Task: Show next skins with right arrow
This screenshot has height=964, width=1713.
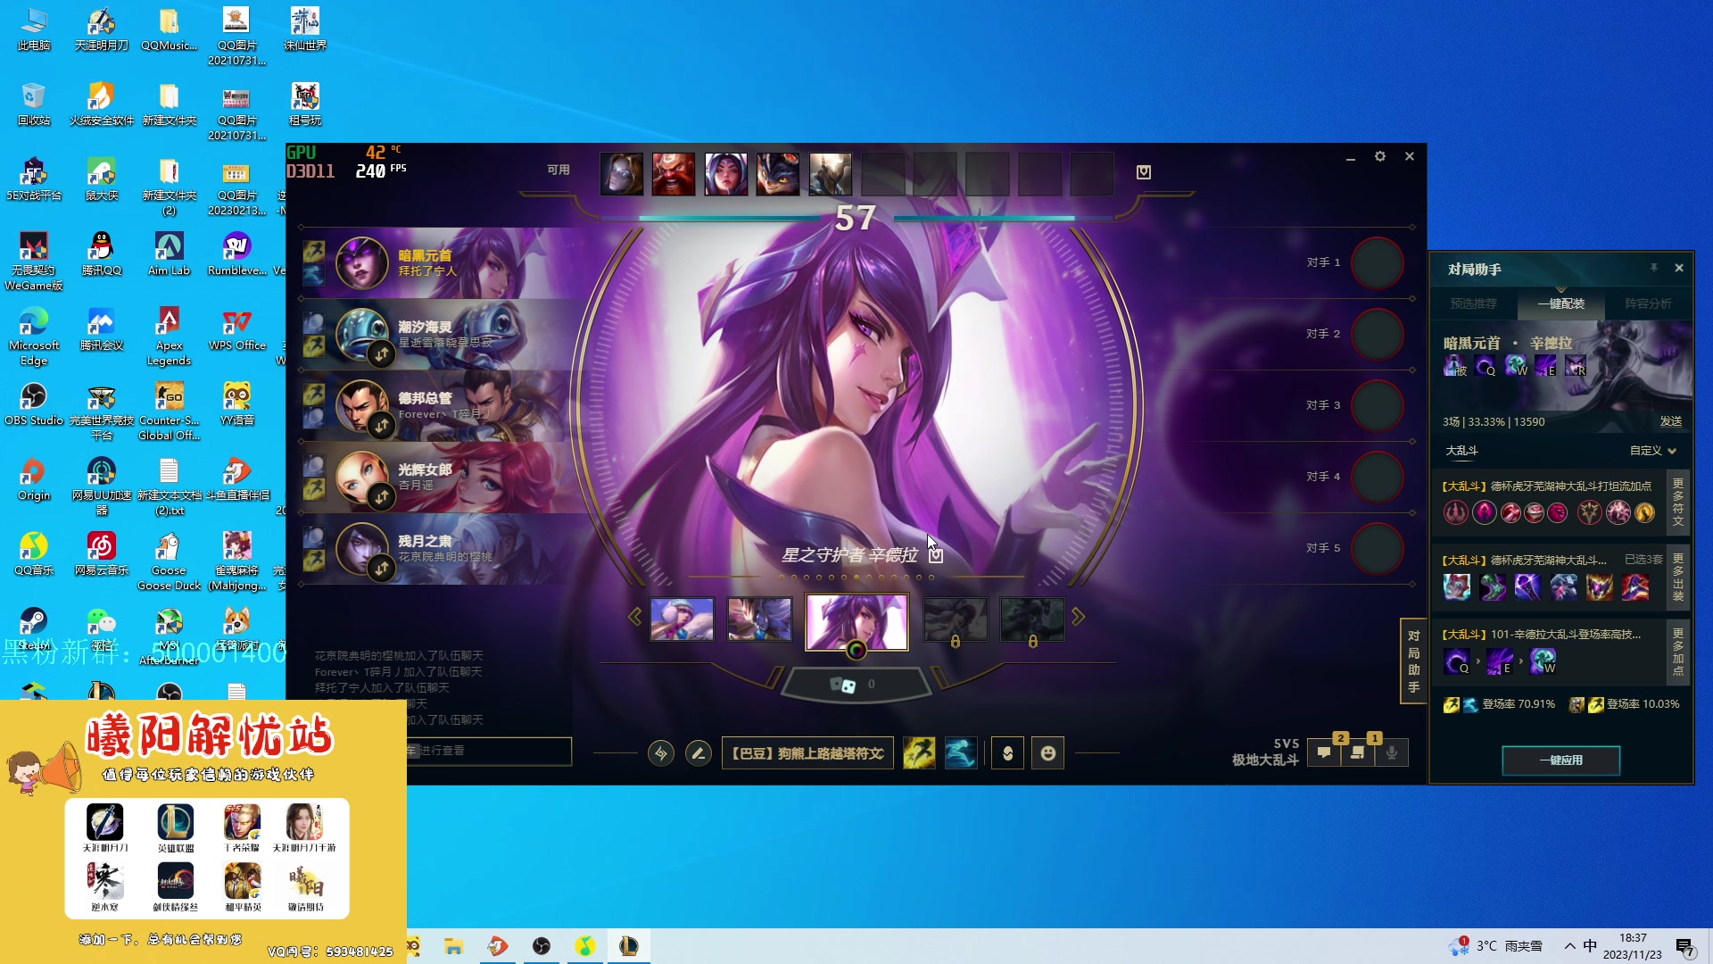Action: [x=1079, y=617]
